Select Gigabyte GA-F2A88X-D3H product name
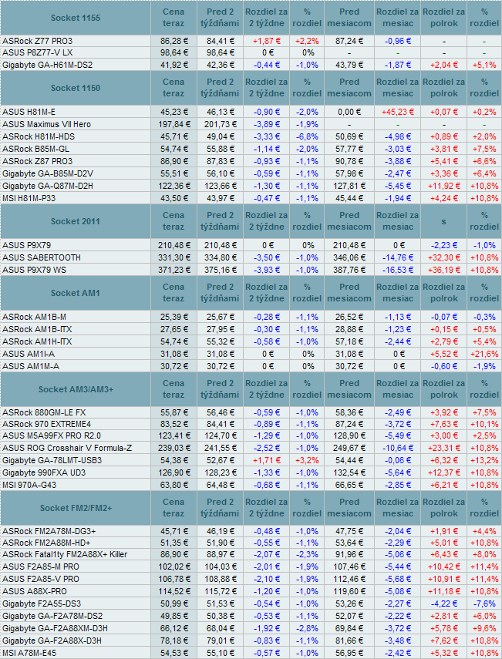This screenshot has width=502, height=659. (x=52, y=641)
